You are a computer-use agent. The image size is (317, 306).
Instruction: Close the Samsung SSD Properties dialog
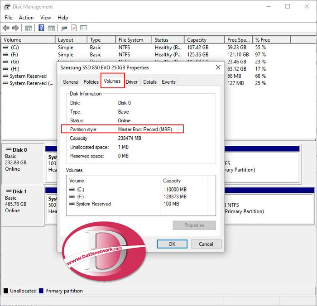[218, 67]
